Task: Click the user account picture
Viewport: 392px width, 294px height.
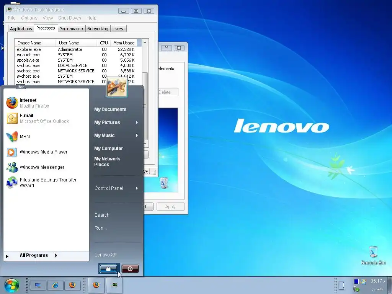Action: tap(116, 87)
